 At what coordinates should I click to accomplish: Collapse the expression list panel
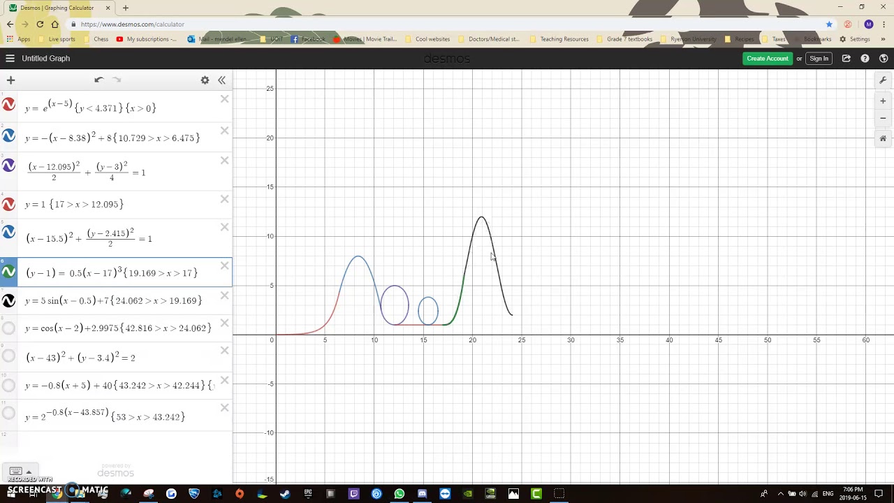click(x=221, y=80)
